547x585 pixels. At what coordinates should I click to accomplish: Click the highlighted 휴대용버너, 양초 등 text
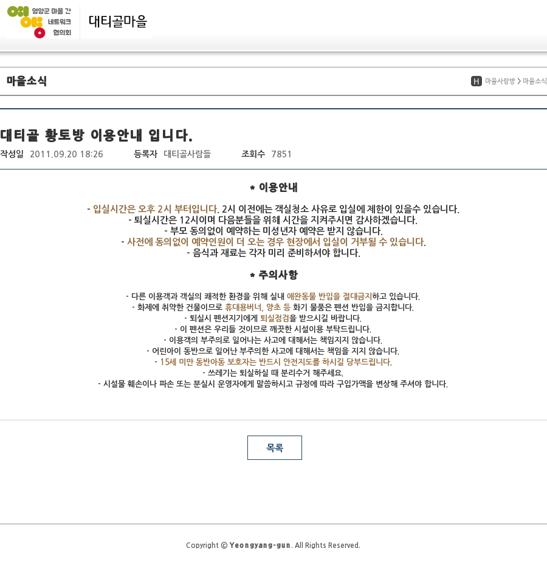pos(258,307)
